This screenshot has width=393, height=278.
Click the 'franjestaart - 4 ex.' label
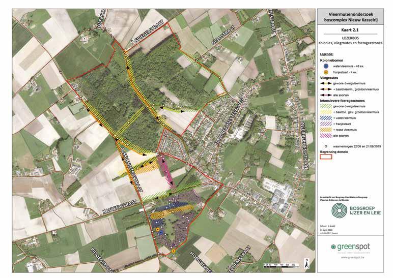click(345, 72)
